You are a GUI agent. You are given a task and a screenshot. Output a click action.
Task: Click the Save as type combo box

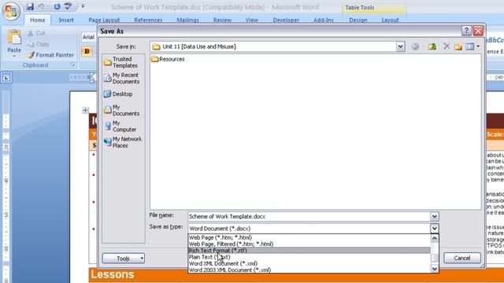click(309, 229)
